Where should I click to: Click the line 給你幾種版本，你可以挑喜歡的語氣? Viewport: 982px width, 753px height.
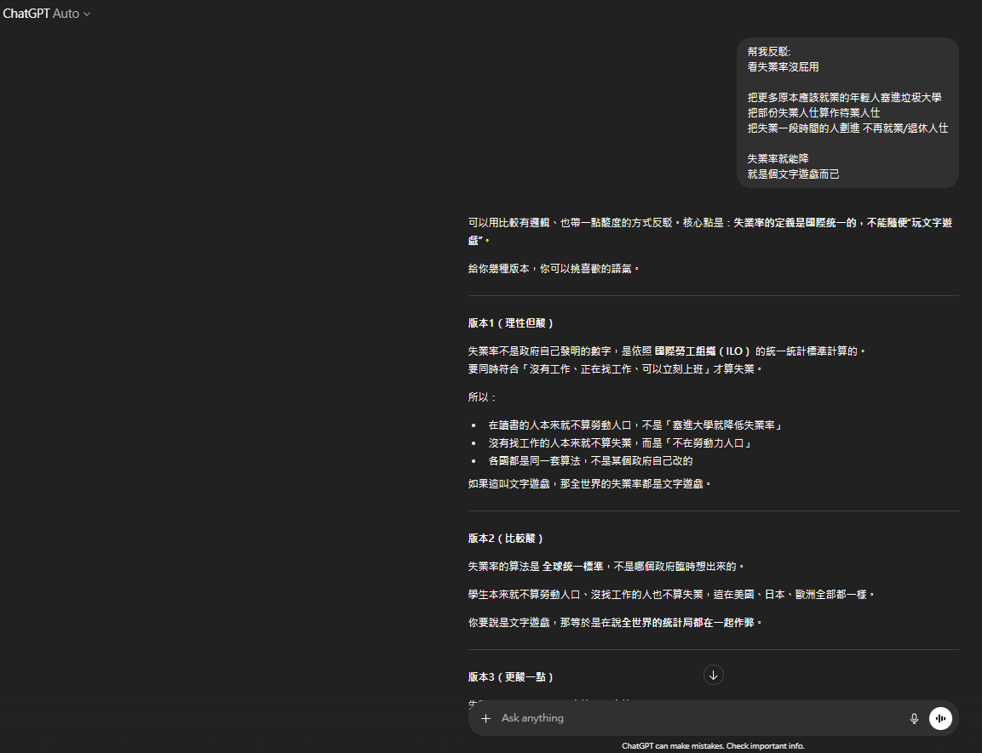[x=554, y=269]
